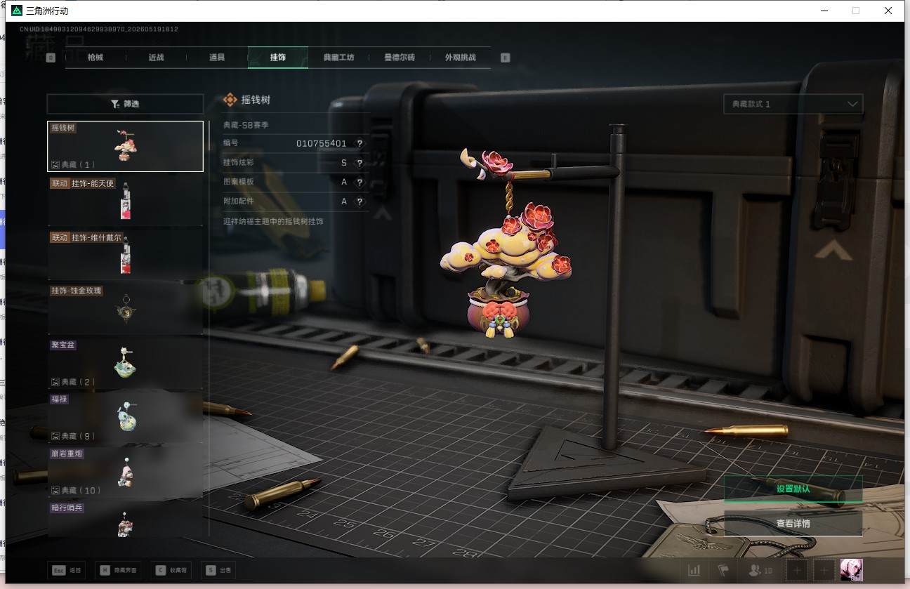Viewport: 910px width, 589px height.
Task: Select the 聚宝盆 charm card
Action: click(125, 363)
